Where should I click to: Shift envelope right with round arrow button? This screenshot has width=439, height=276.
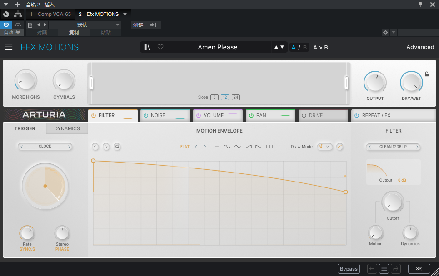tap(106, 147)
